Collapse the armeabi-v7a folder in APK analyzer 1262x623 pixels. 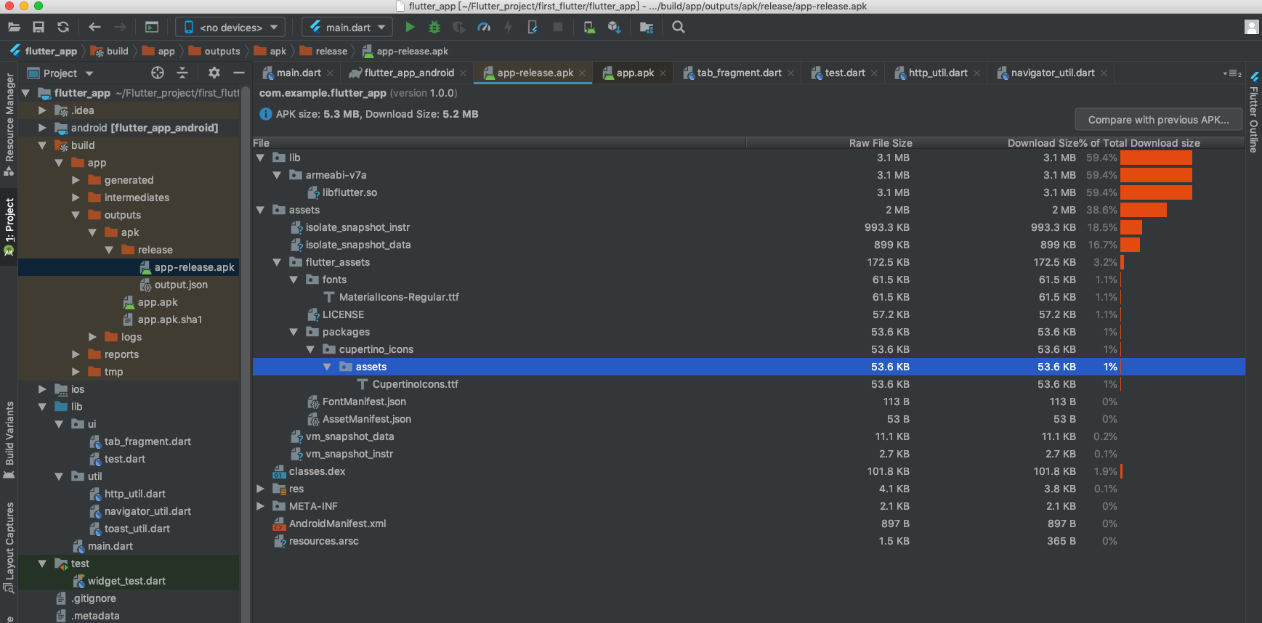277,175
